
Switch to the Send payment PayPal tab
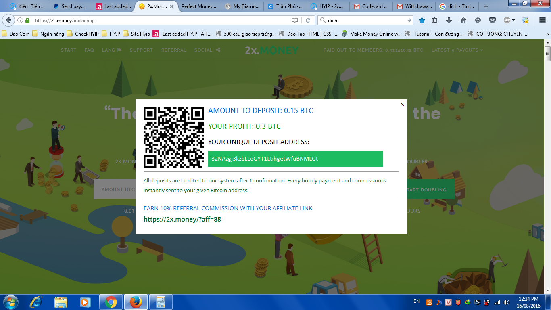tap(71, 6)
